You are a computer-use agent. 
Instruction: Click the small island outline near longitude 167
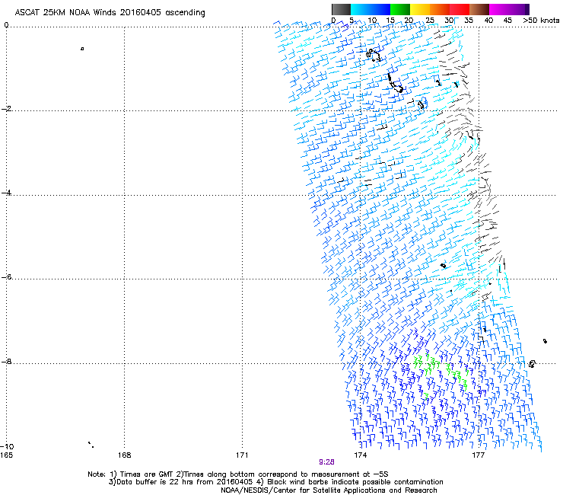click(82, 49)
